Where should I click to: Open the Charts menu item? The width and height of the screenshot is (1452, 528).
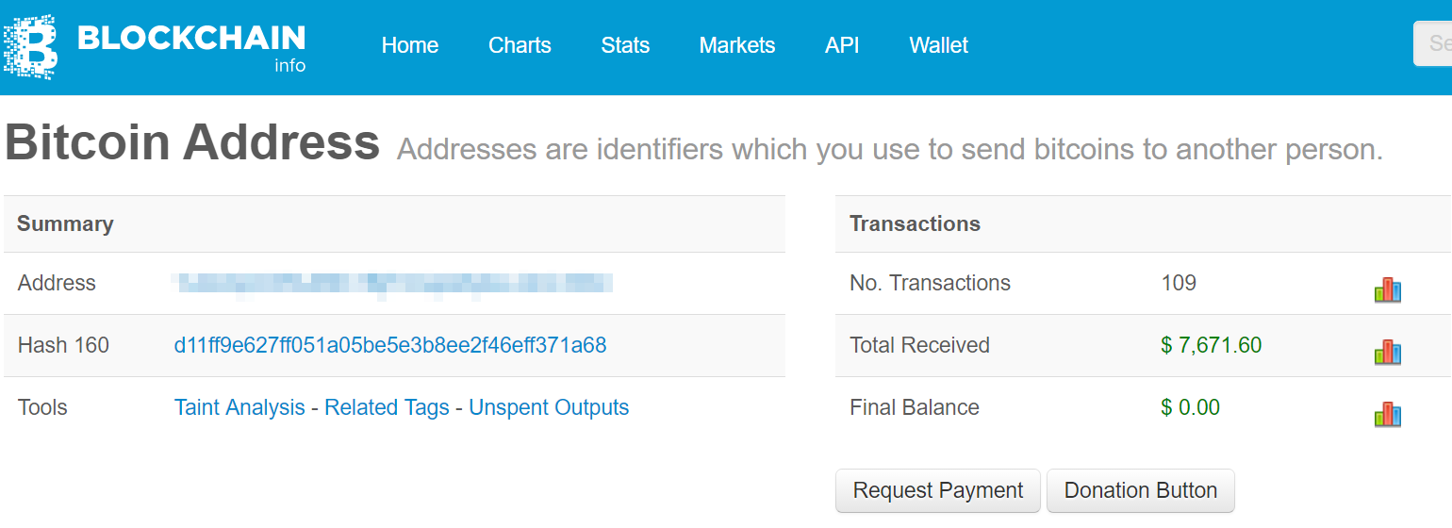pyautogui.click(x=520, y=45)
